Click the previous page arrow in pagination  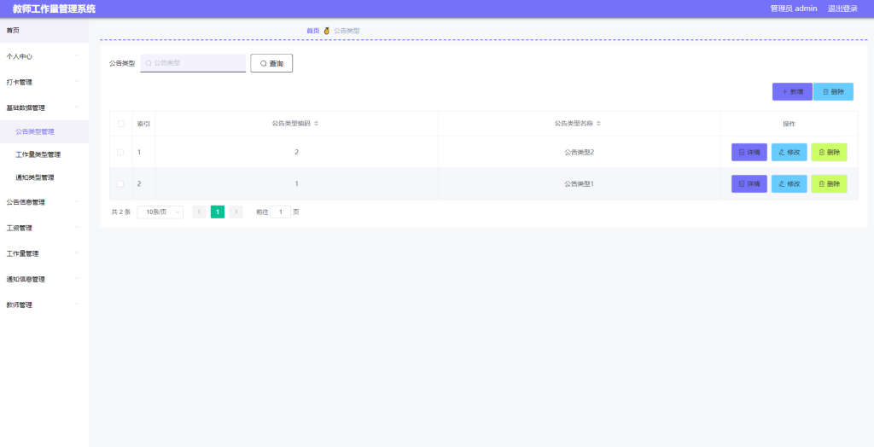pyautogui.click(x=199, y=212)
